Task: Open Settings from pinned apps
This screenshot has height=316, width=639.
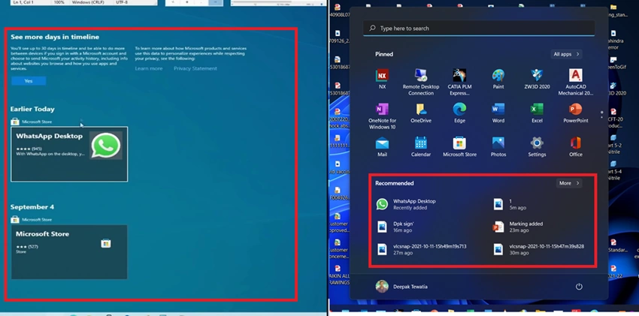Action: 537,146
